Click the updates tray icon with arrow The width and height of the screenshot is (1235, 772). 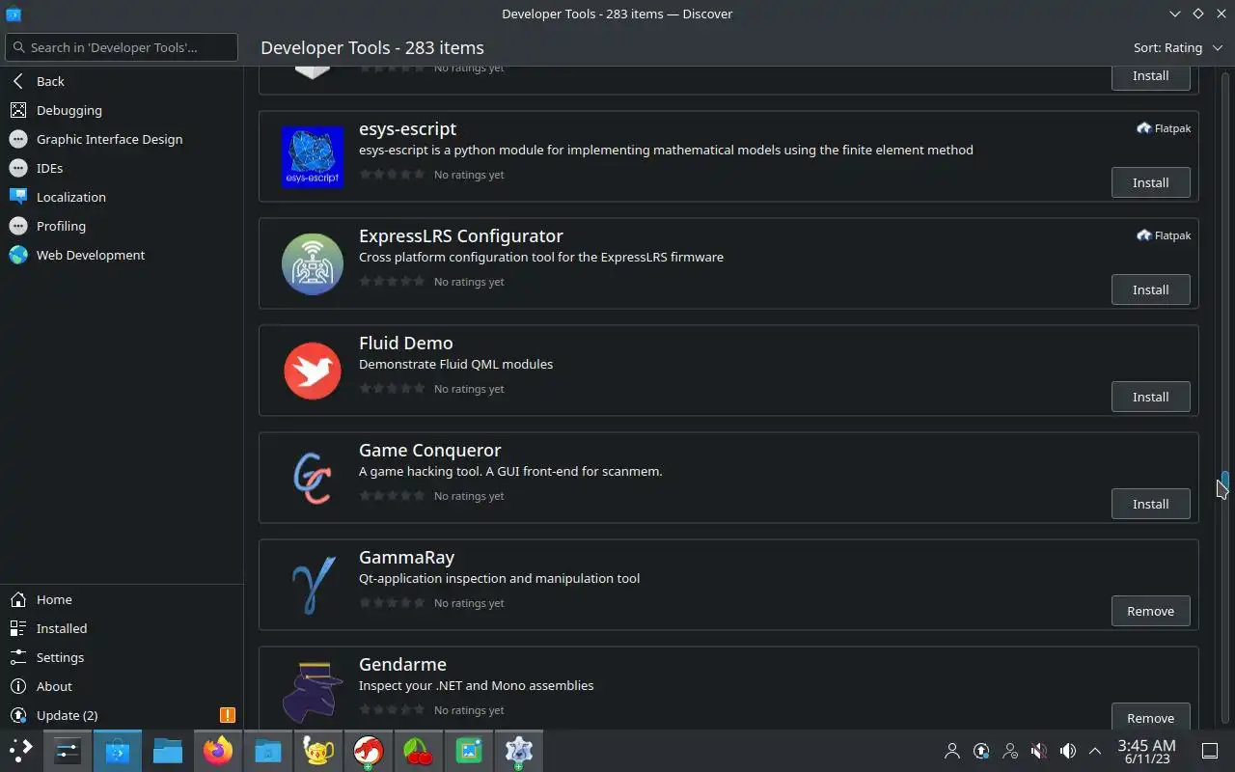point(981,750)
